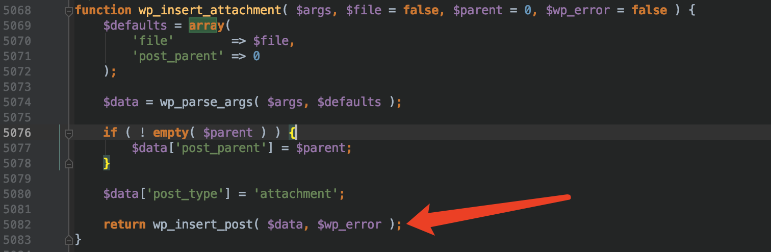Place the cursor on the 'attachment' string
The width and height of the screenshot is (771, 252).
click(296, 194)
